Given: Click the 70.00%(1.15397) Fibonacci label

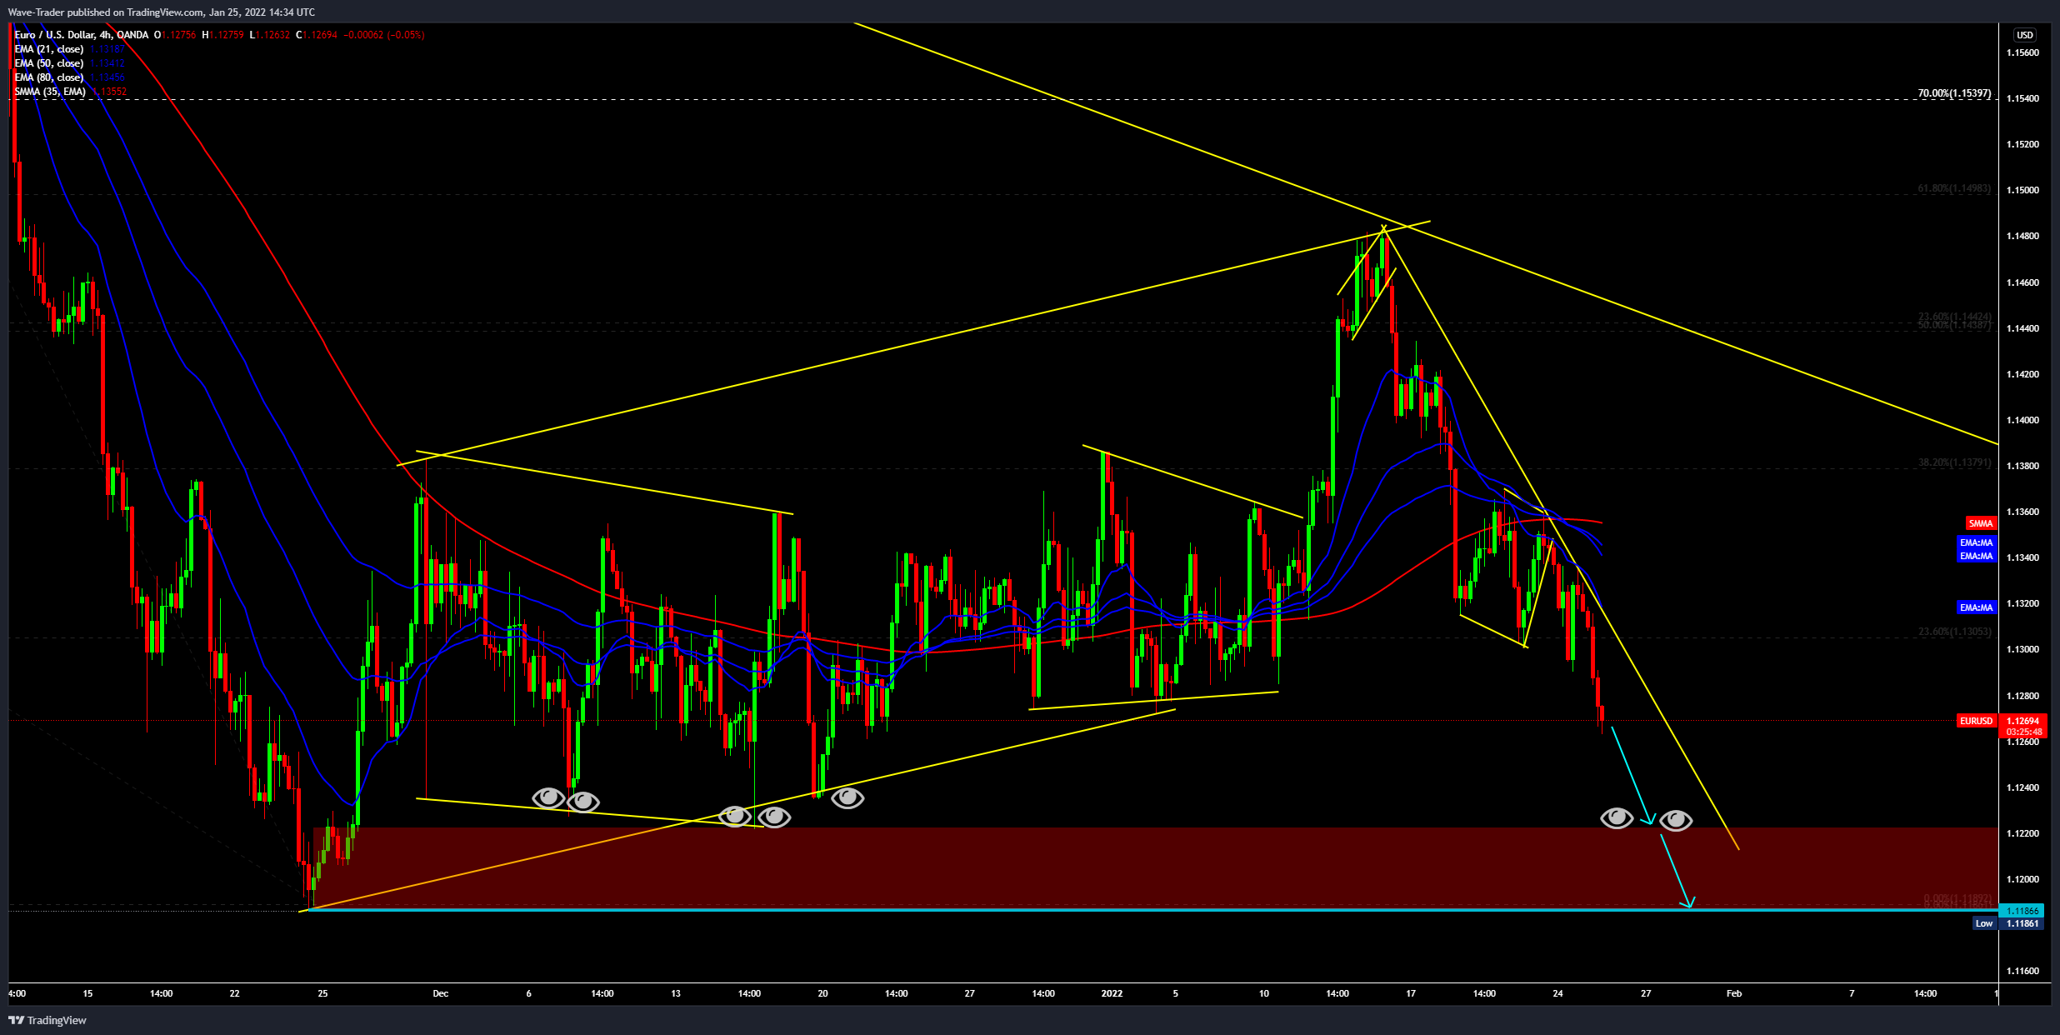Looking at the screenshot, I should coord(1954,93).
